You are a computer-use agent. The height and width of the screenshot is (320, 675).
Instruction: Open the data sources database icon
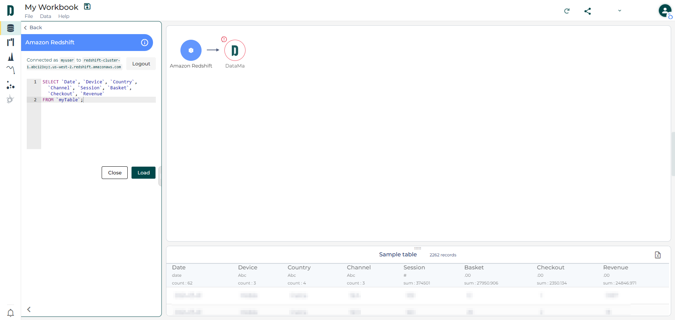pyautogui.click(x=11, y=28)
